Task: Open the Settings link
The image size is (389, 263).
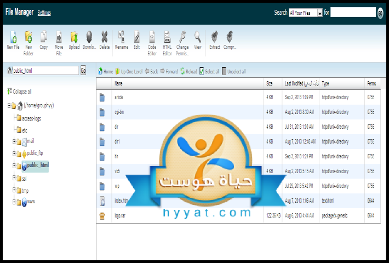Action: coord(44,13)
